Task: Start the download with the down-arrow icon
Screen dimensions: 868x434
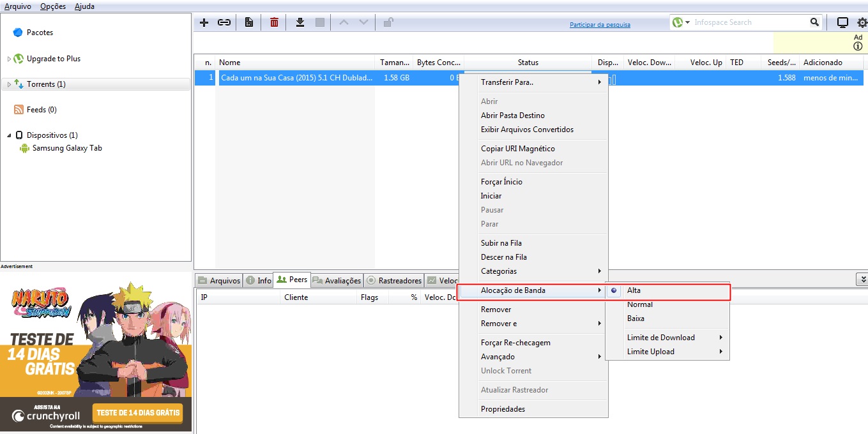Action: (x=300, y=22)
